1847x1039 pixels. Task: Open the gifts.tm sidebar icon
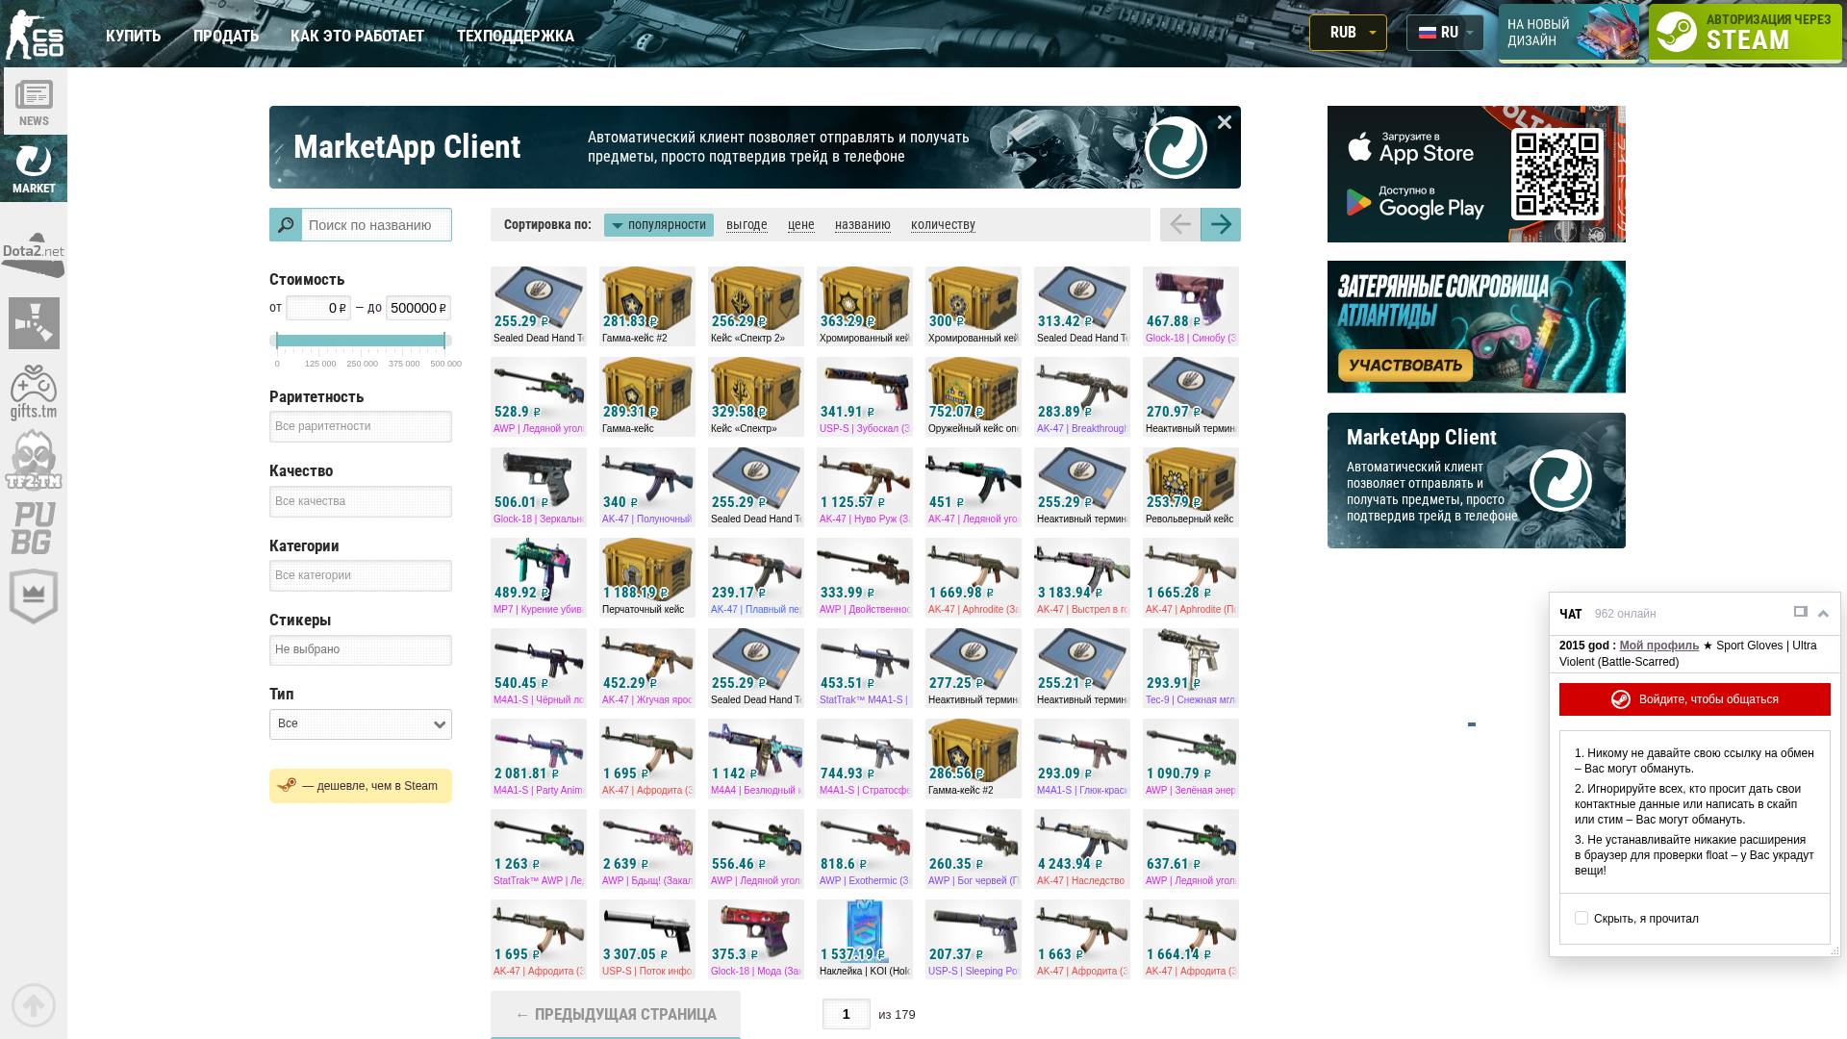(x=34, y=393)
